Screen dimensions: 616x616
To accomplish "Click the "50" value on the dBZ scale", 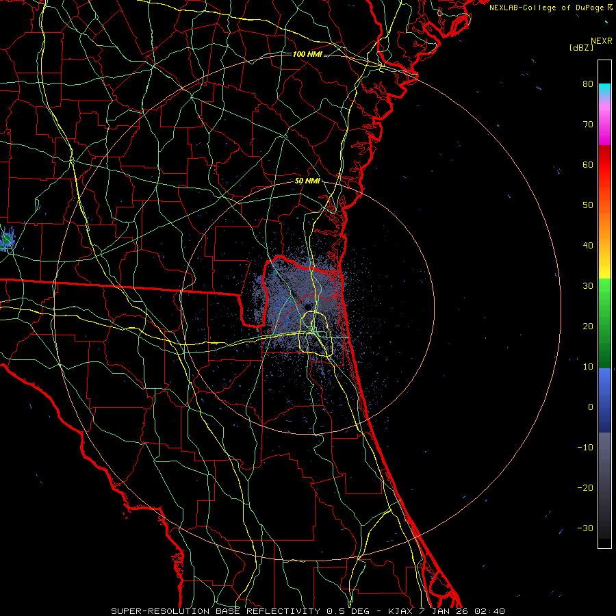I will coord(588,205).
